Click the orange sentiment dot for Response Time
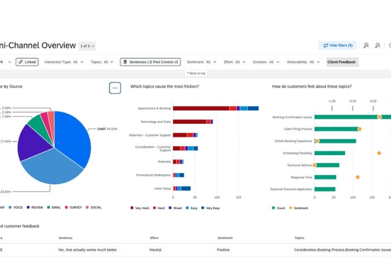The image size is (391, 279). pyautogui.click(x=357, y=177)
